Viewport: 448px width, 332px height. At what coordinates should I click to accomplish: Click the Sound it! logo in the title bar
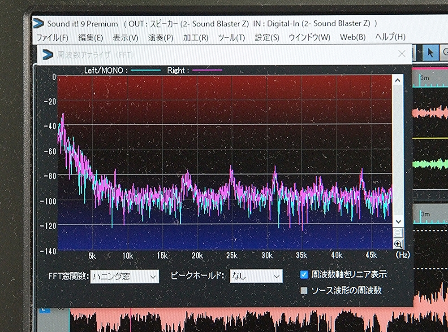click(39, 23)
